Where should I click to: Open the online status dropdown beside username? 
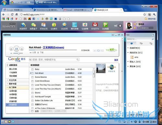click(x=135, y=24)
